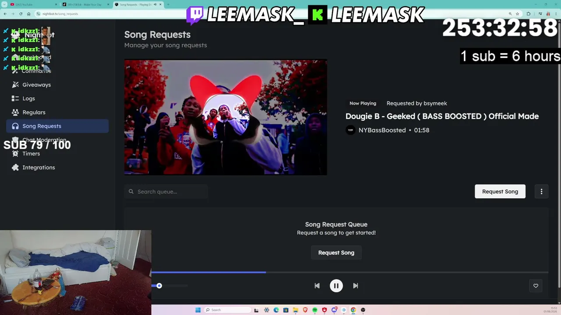Open the Logs page in the sidebar
This screenshot has height=315, width=561.
tap(57, 98)
